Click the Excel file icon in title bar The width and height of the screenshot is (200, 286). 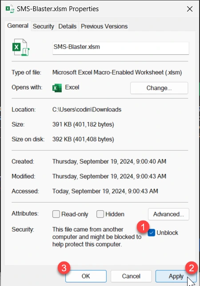click(10, 9)
